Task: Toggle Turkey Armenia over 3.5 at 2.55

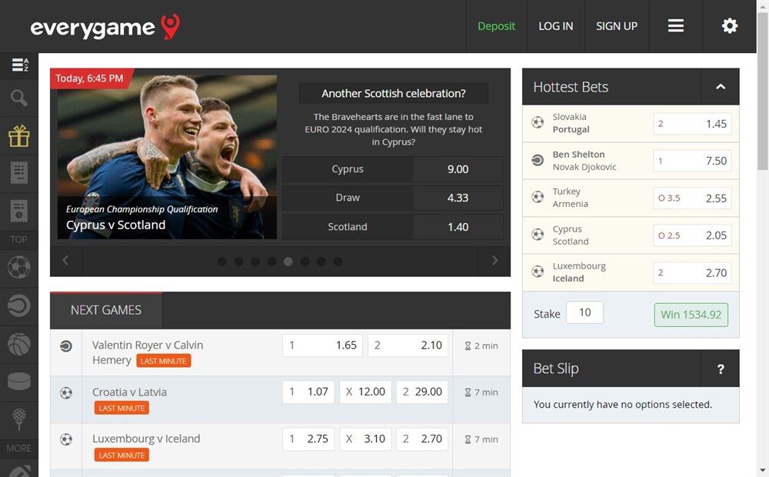Action: point(692,198)
